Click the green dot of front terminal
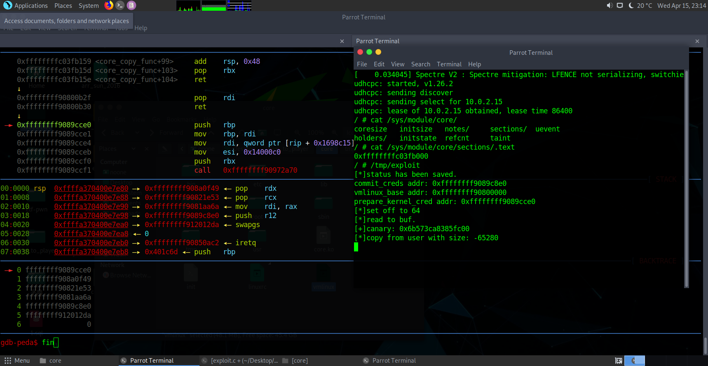The width and height of the screenshot is (708, 366). [x=369, y=52]
